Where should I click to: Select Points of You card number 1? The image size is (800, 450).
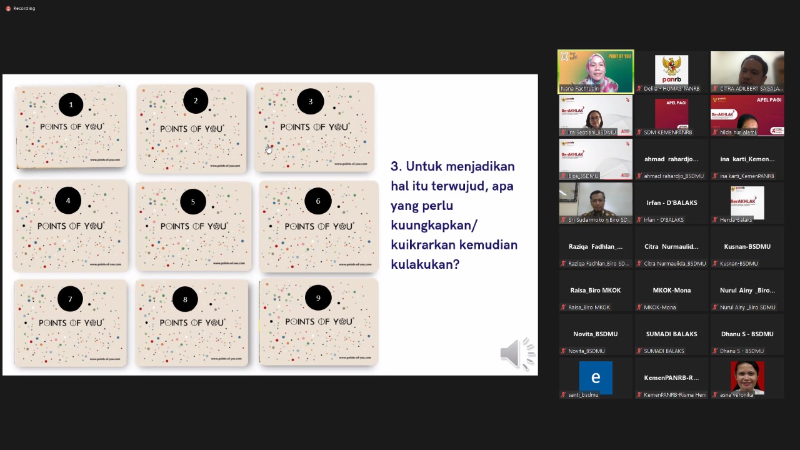pyautogui.click(x=71, y=127)
